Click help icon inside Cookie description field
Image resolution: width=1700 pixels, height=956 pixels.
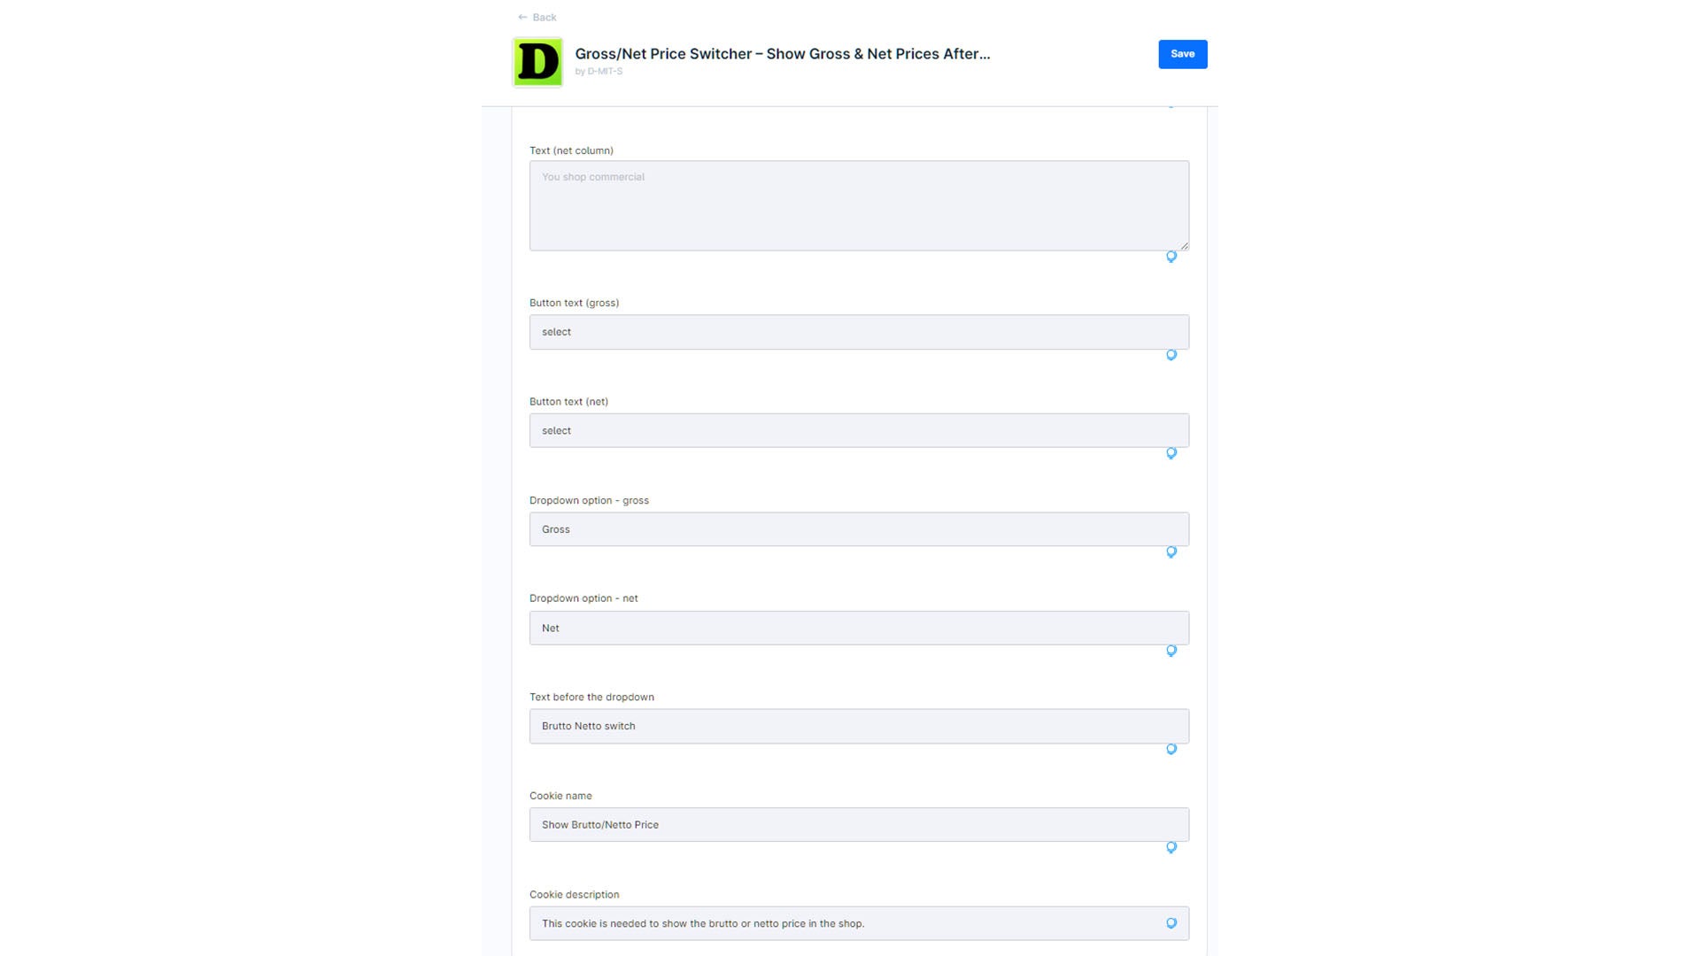coord(1171,923)
